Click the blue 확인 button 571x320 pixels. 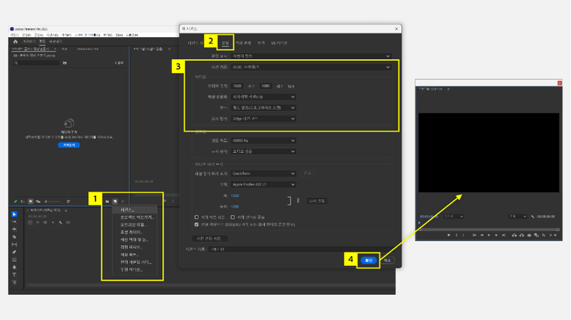(368, 261)
